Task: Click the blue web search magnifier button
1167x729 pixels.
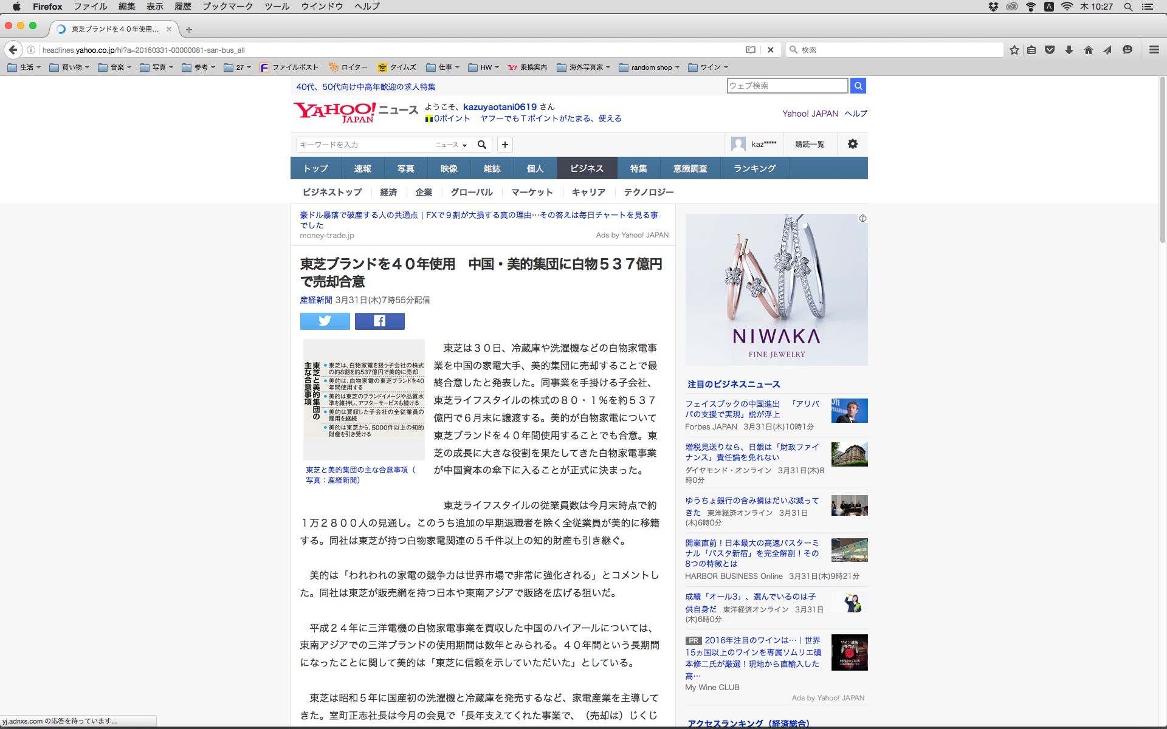Action: (858, 86)
